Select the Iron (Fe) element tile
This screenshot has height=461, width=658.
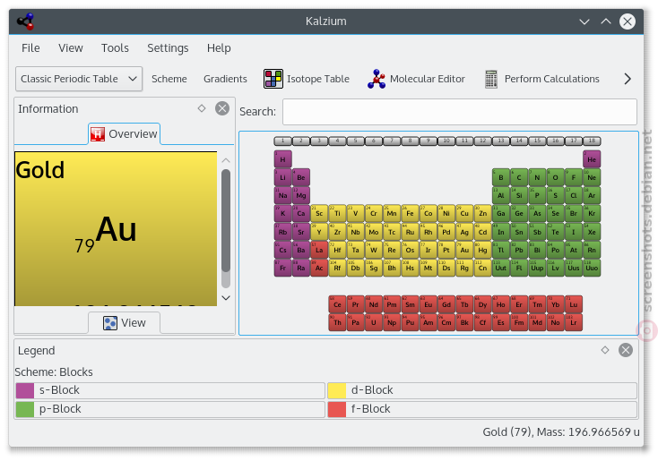410,213
